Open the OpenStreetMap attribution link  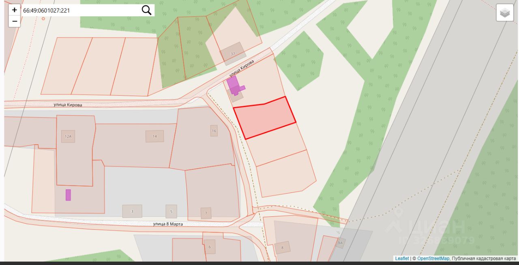(433, 259)
